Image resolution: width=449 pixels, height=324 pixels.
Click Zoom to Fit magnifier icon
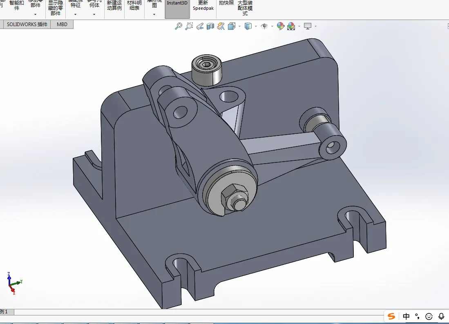179,26
